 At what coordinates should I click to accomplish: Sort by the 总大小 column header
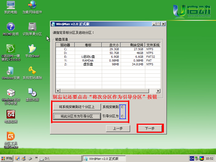click(111, 45)
